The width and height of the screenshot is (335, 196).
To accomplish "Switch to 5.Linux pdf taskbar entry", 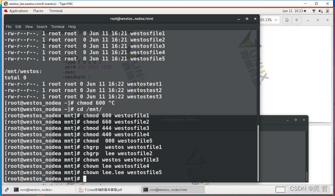I will pos(108,190).
